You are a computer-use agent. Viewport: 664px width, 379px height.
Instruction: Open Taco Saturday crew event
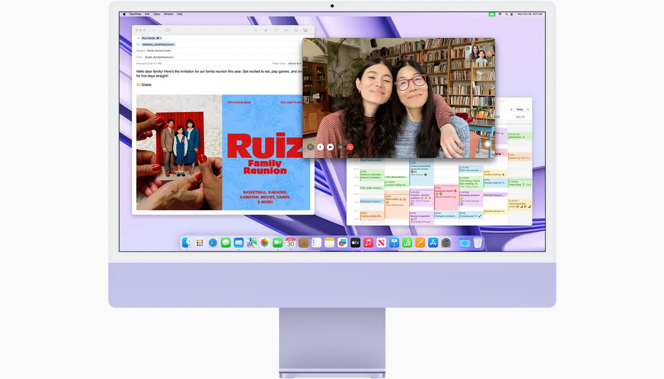520,204
